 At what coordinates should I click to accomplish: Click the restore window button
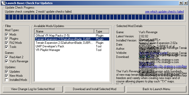point(181,3)
